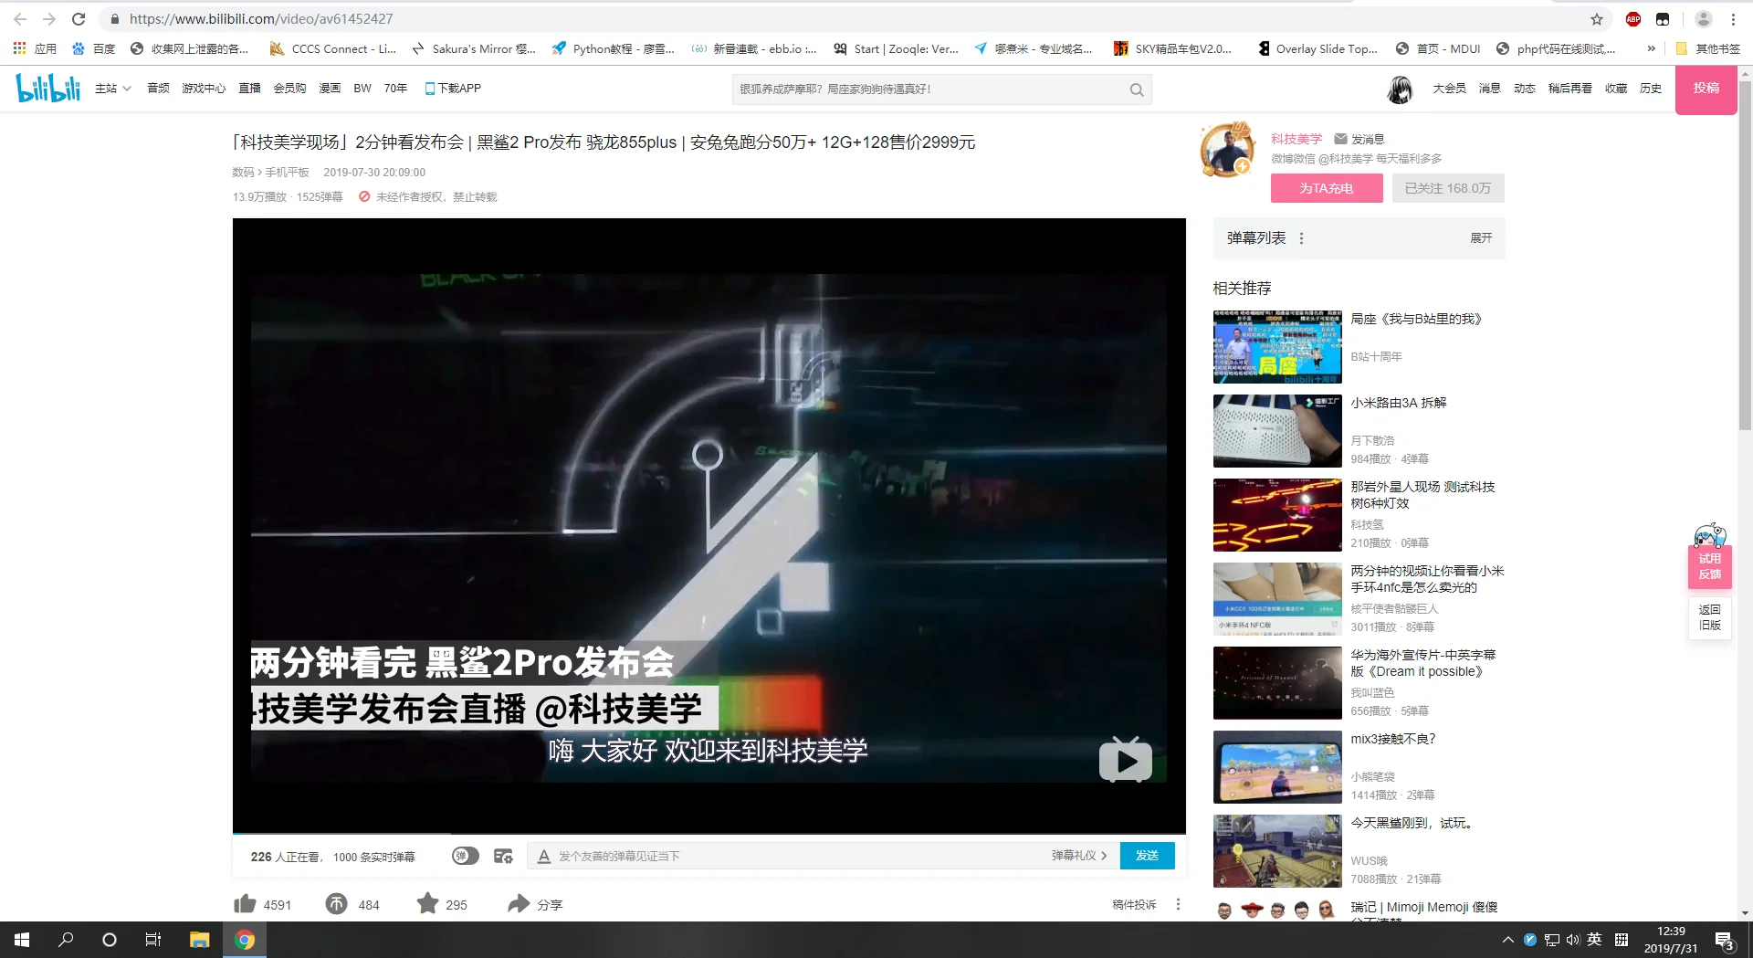Click the bilibili search input field

[x=929, y=89]
